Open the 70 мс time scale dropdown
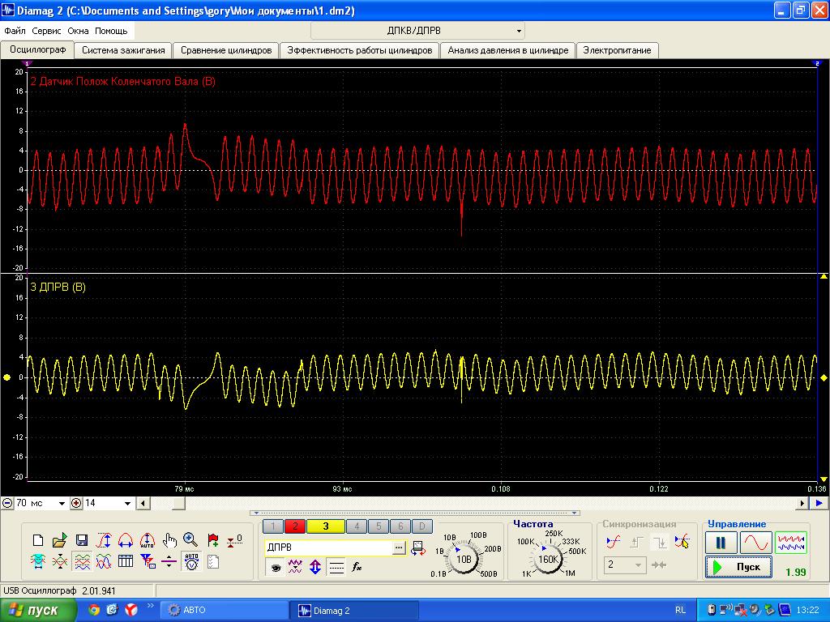The height and width of the screenshot is (622, 830). (62, 504)
